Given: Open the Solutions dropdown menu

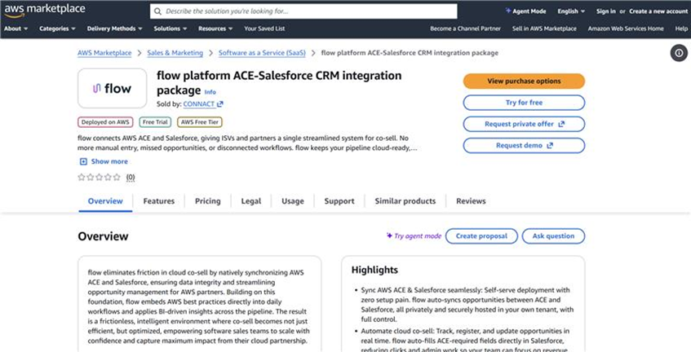Looking at the screenshot, I should (x=170, y=29).
